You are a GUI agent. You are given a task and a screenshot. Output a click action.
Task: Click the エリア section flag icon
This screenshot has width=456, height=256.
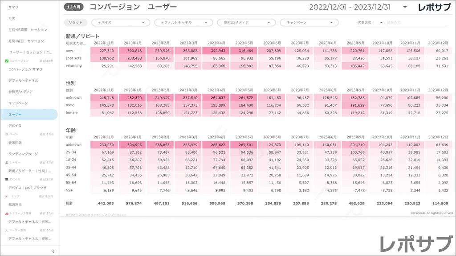pyautogui.click(x=6, y=196)
